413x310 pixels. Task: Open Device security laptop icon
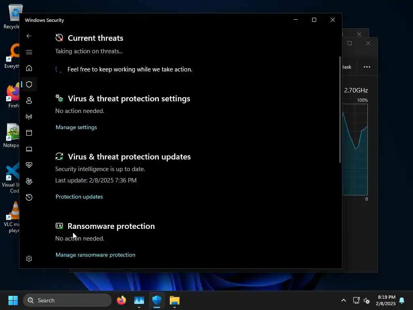pyautogui.click(x=29, y=149)
